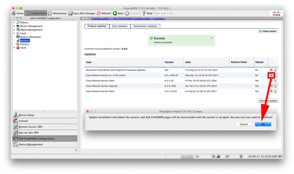Open the Firewall section
The width and height of the screenshot is (294, 174).
pyautogui.click(x=45, y=121)
